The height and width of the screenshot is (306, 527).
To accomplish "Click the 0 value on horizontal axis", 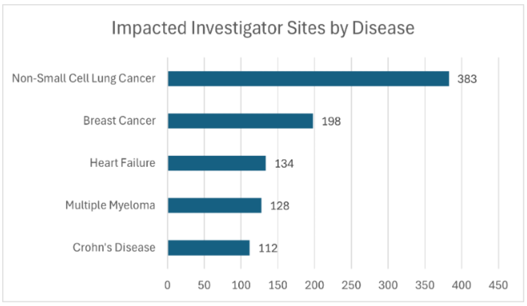I will tap(168, 285).
